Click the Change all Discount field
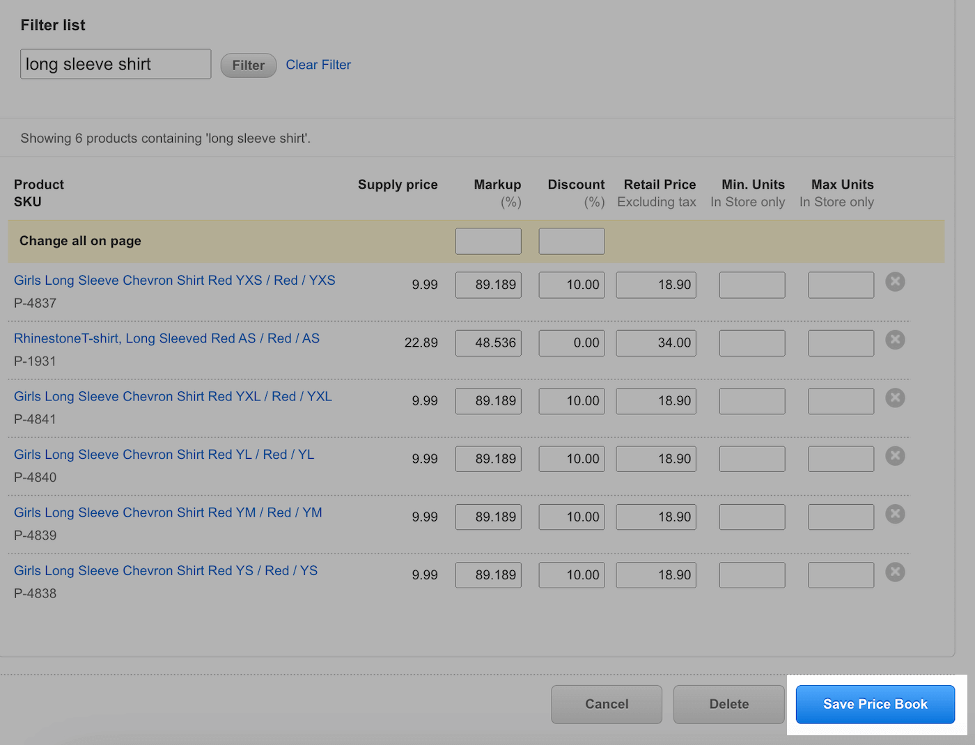The width and height of the screenshot is (975, 745). tap(571, 241)
